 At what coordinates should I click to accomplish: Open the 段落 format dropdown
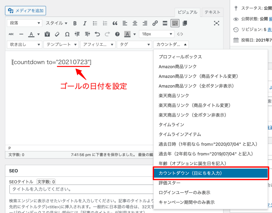(24, 23)
